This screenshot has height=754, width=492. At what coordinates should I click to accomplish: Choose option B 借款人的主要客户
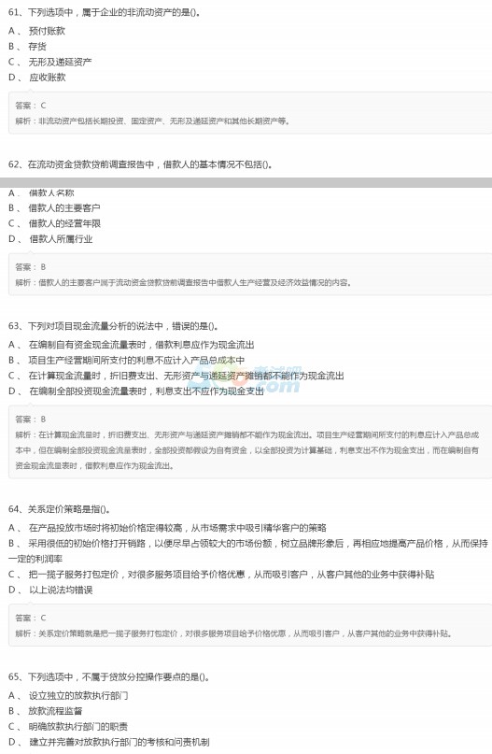(x=54, y=208)
